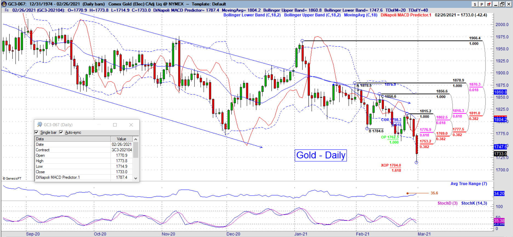This screenshot has width=513, height=237.
Task: Select the Contract row in data window
Action: click(84, 150)
